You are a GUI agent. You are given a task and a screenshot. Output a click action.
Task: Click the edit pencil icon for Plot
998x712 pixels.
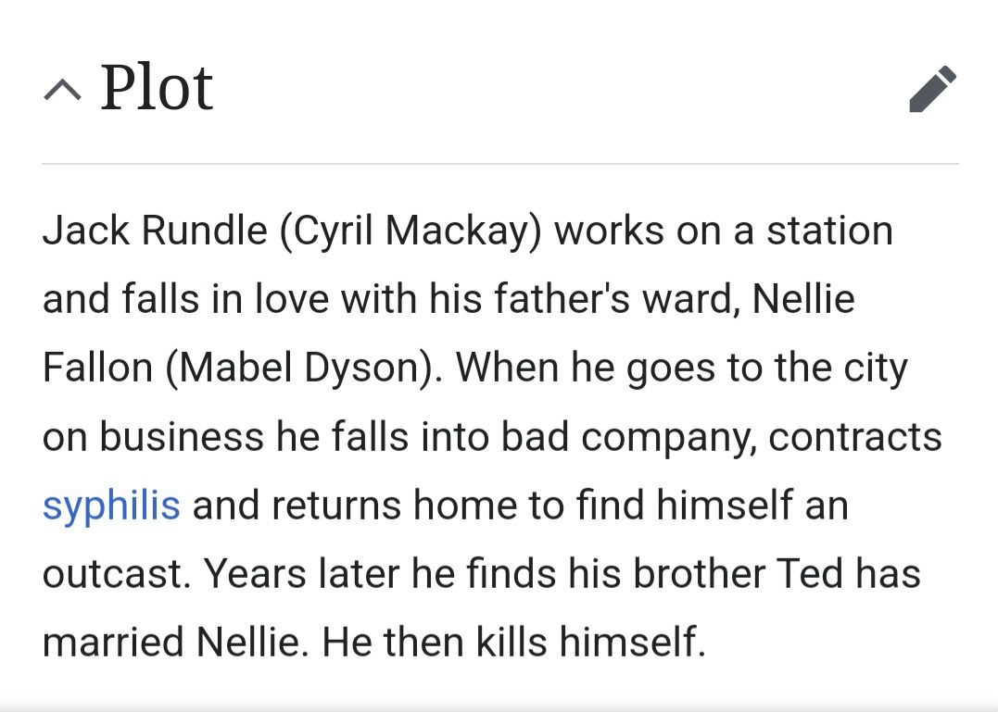click(x=932, y=89)
